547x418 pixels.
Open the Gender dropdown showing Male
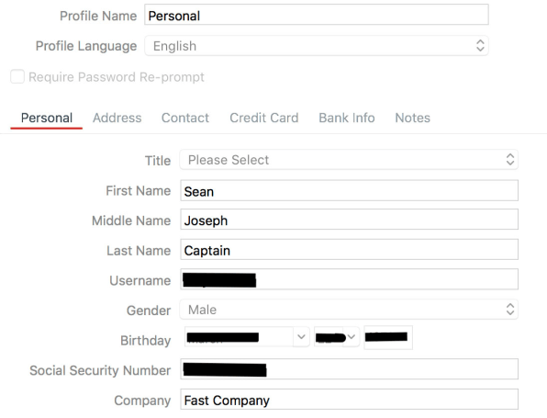coord(349,310)
